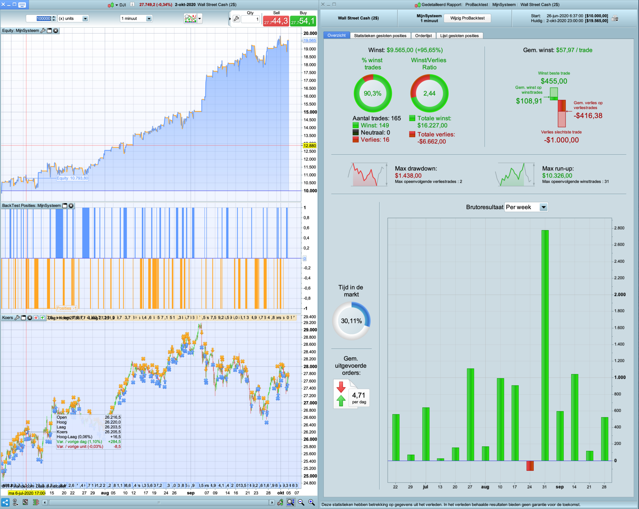Open Koers panel wrench settings
This screenshot has height=509, width=639.
17,318
